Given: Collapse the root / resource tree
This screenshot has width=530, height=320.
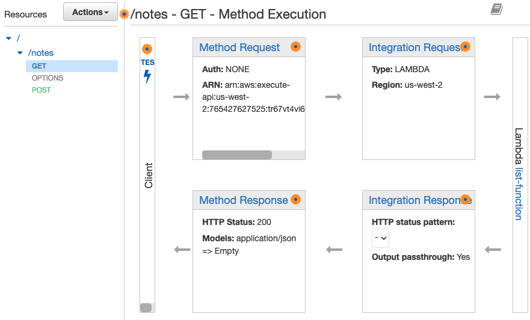Looking at the screenshot, I should coord(9,38).
